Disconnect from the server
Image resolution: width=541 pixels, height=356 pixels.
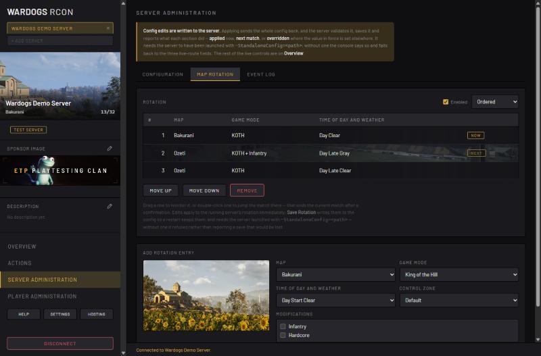[x=60, y=343]
